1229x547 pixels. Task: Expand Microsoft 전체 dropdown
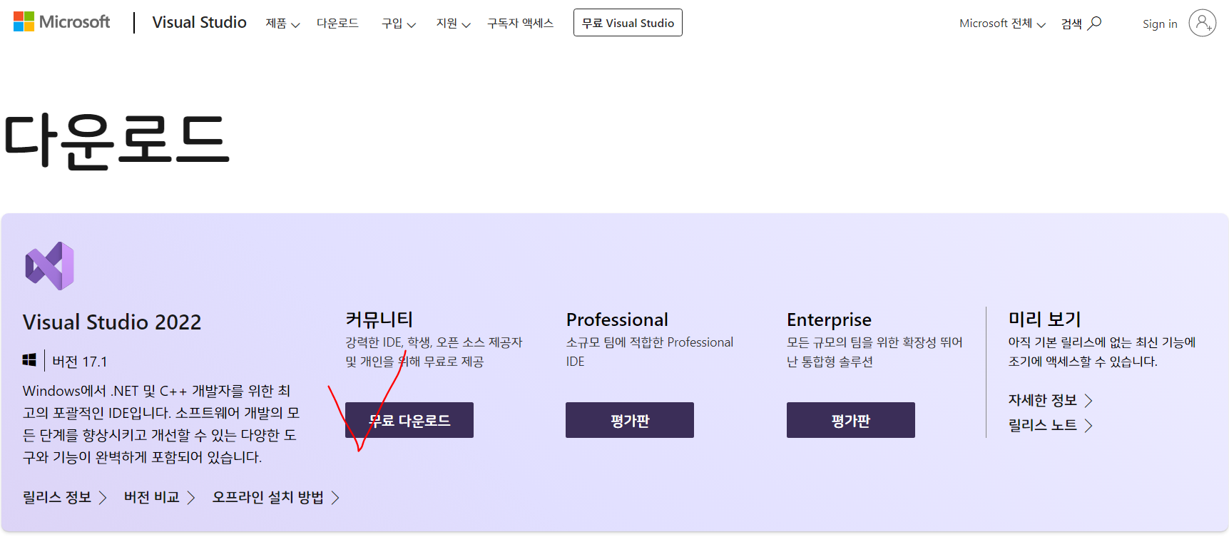click(1002, 24)
